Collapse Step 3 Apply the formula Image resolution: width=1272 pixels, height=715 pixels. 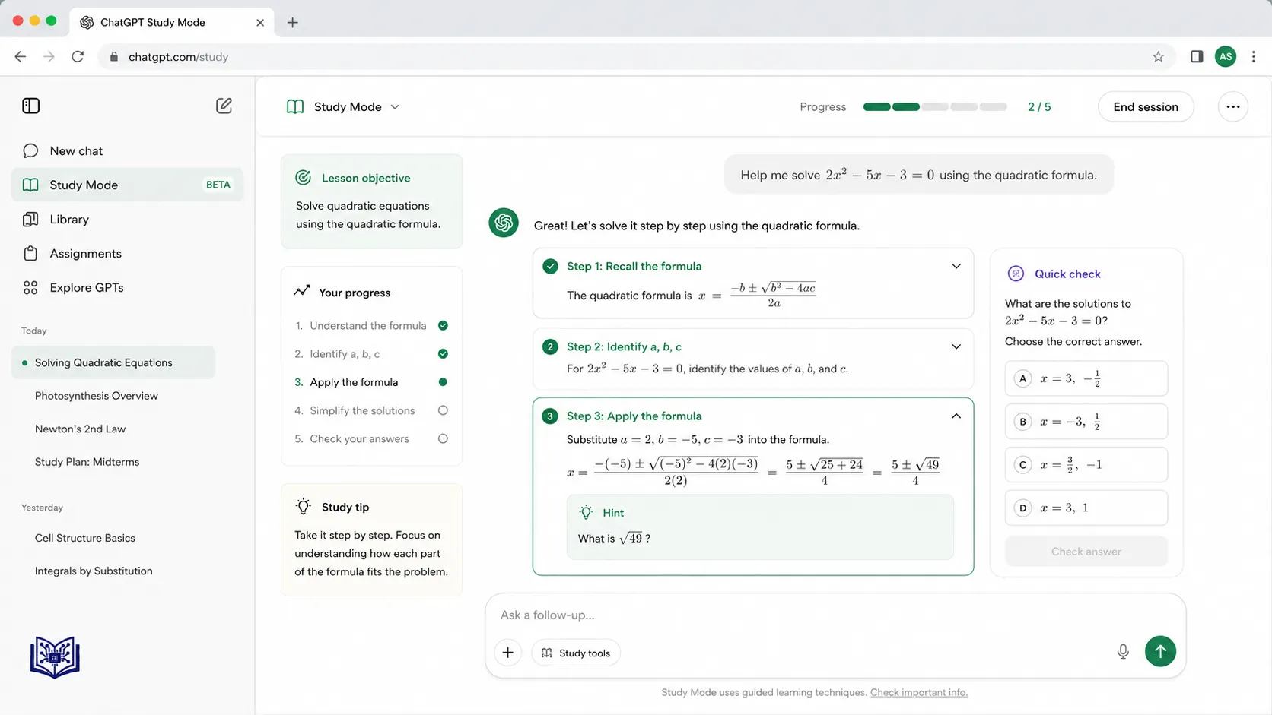coord(956,416)
